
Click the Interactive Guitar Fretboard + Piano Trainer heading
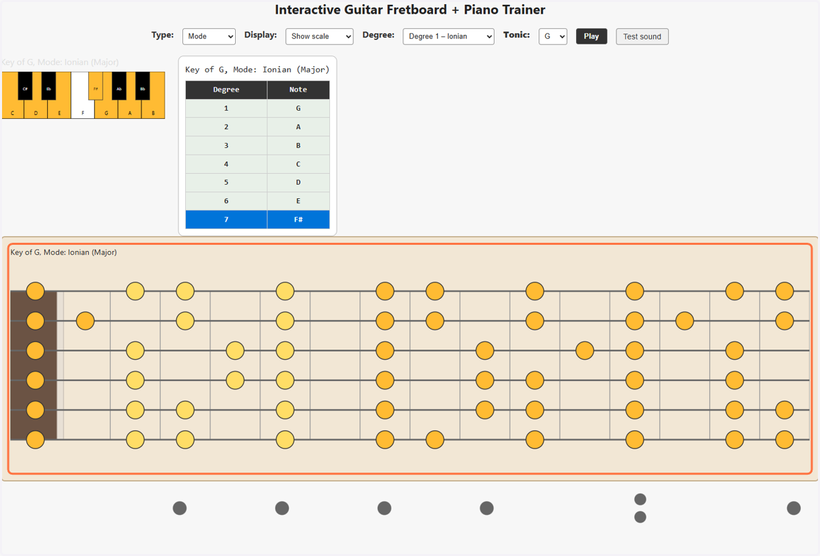point(410,10)
